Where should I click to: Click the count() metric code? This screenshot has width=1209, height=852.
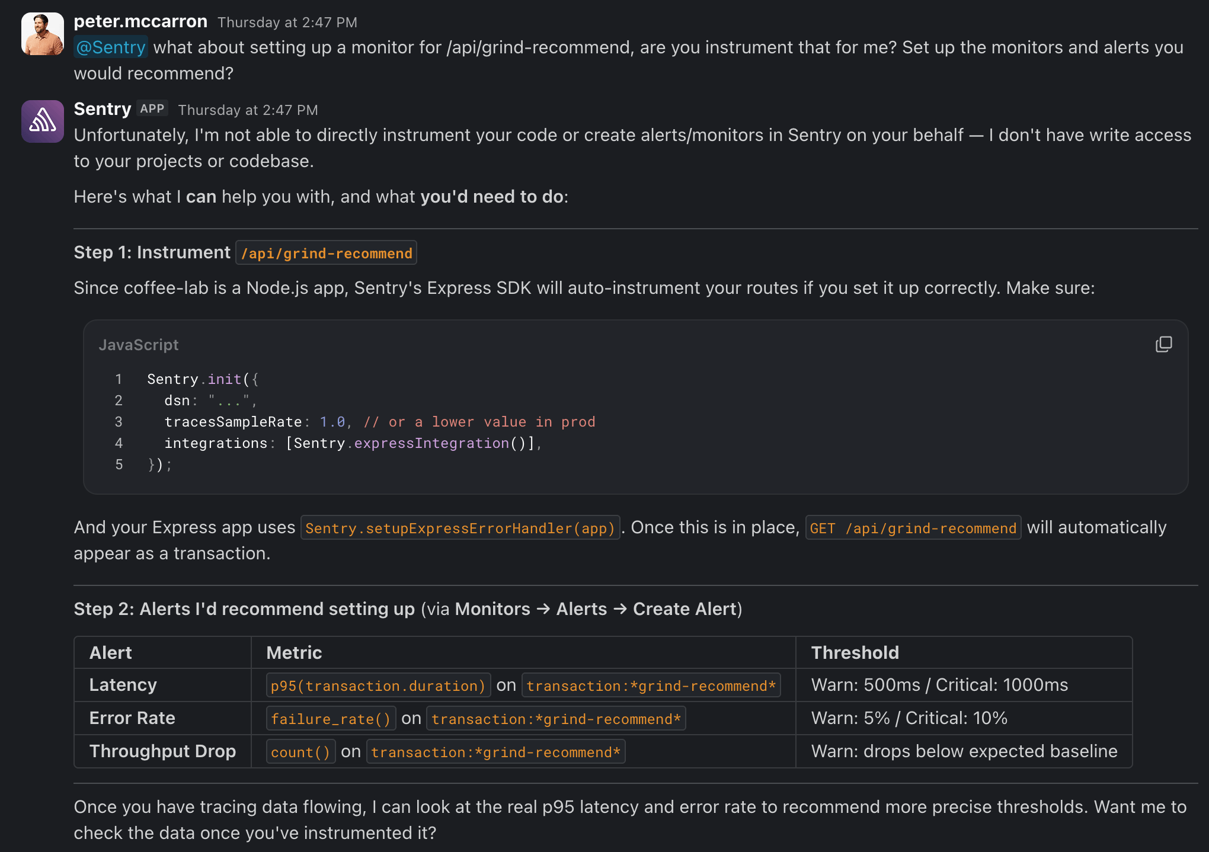click(x=300, y=752)
